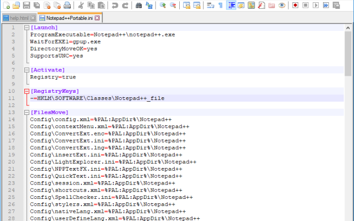
Task: Click line number 20 in the margin
Action: (x=12, y=162)
